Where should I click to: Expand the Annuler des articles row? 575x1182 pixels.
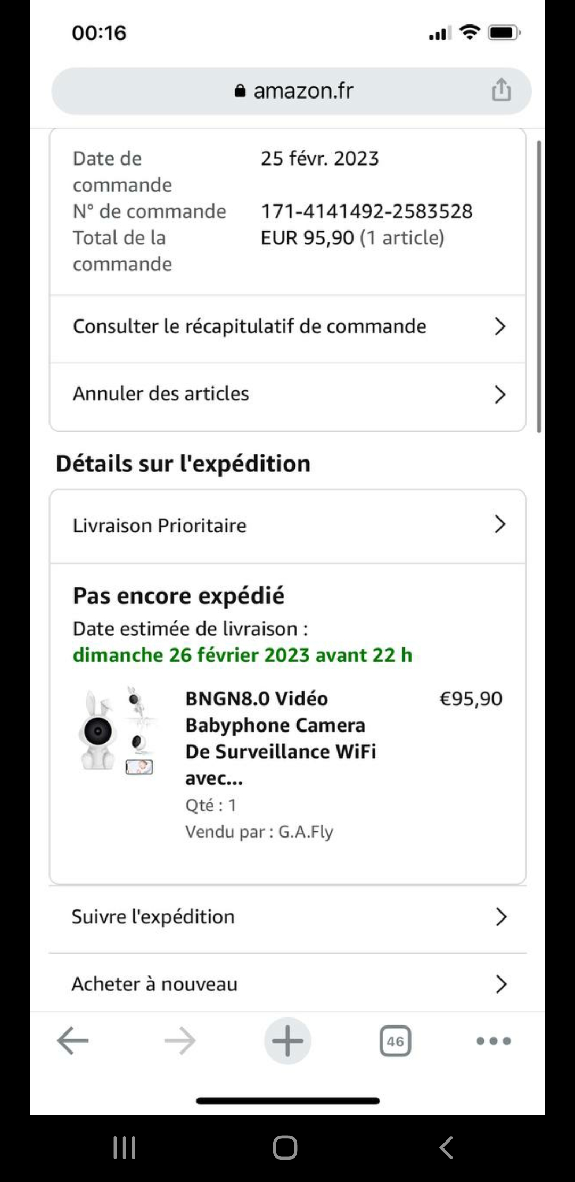[x=287, y=394]
